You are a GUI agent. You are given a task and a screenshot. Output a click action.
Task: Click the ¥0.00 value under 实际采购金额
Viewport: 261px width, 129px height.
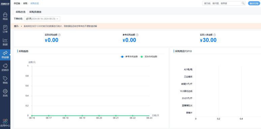52,40
